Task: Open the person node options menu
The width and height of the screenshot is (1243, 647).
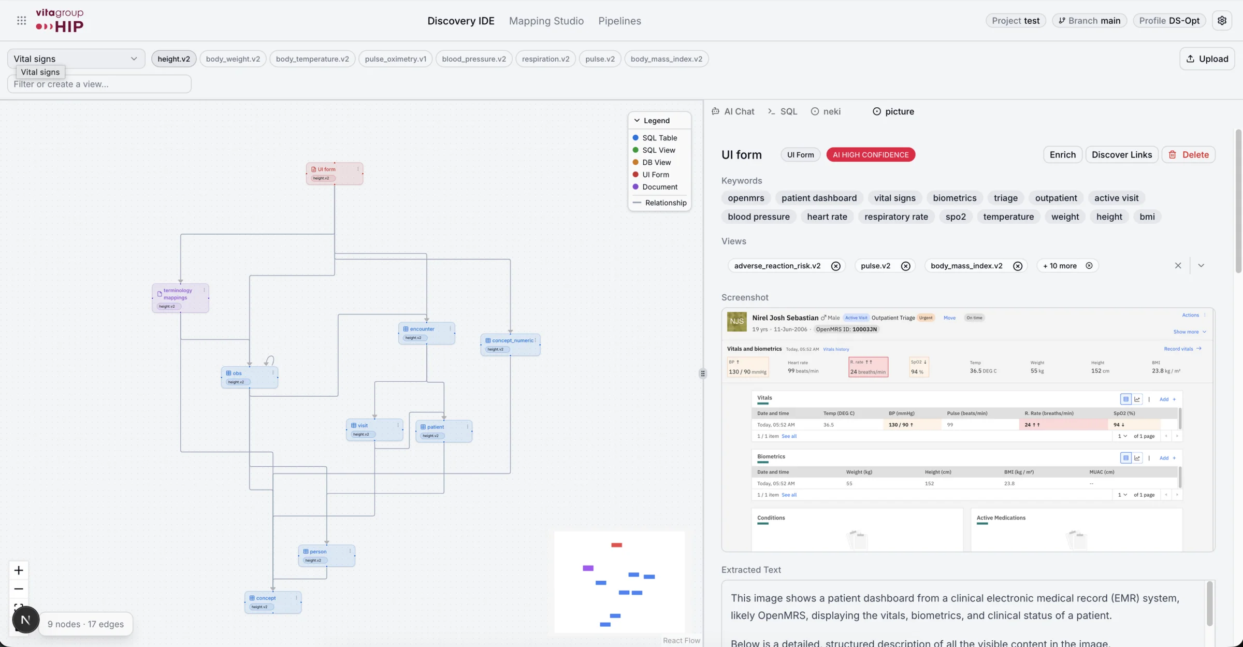Action: pos(350,551)
